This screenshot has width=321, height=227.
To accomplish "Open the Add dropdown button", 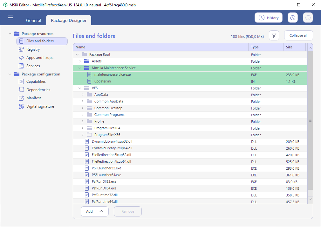I will click(x=95, y=211).
